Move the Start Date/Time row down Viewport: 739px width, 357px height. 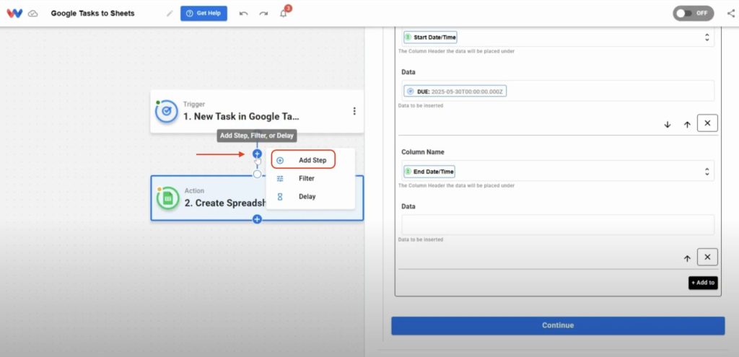[668, 124]
